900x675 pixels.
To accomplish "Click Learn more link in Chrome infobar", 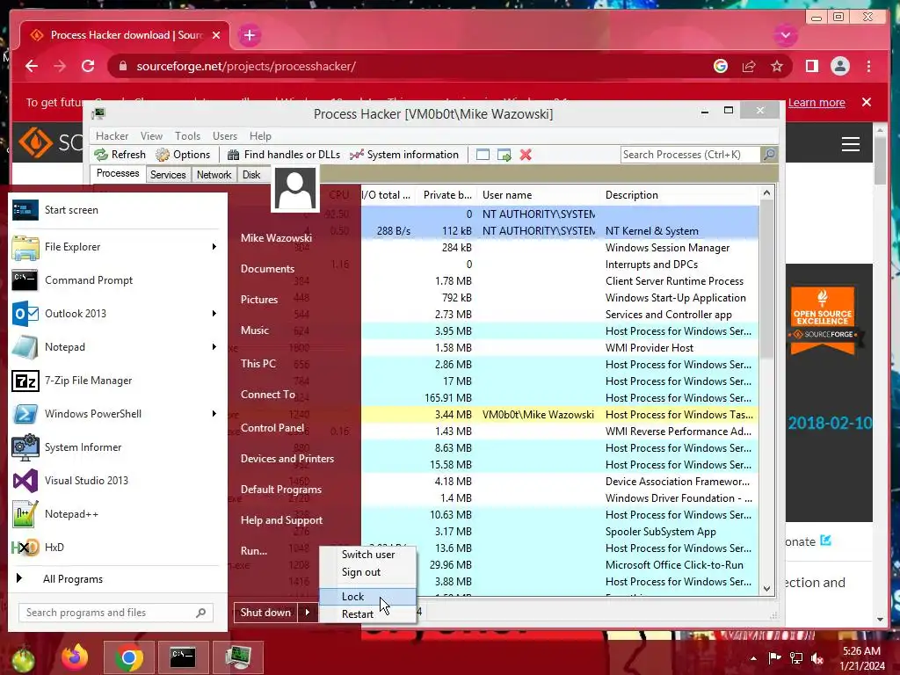I will pos(817,103).
